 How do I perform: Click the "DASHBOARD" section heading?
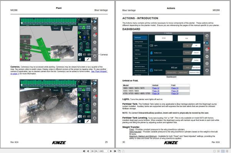(x=131, y=29)
